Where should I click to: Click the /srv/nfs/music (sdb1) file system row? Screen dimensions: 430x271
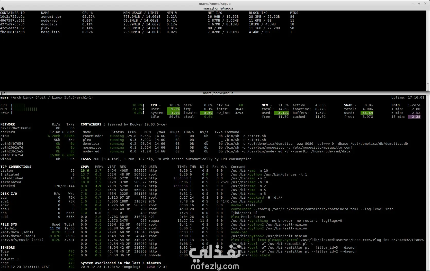coord(38,240)
